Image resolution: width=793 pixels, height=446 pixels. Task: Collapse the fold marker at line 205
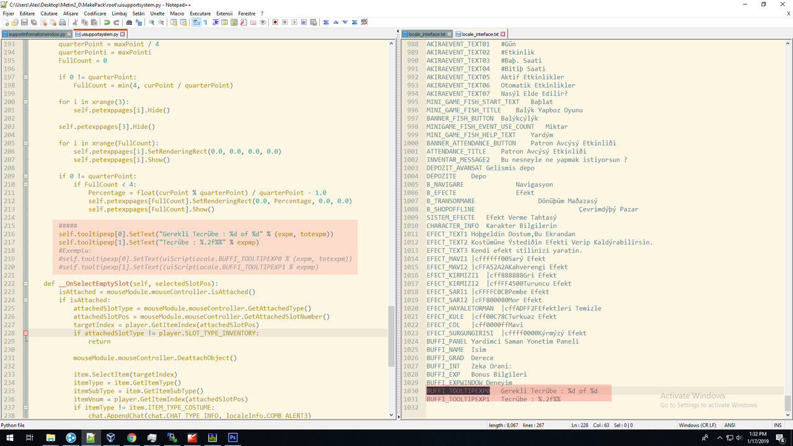(x=26, y=143)
